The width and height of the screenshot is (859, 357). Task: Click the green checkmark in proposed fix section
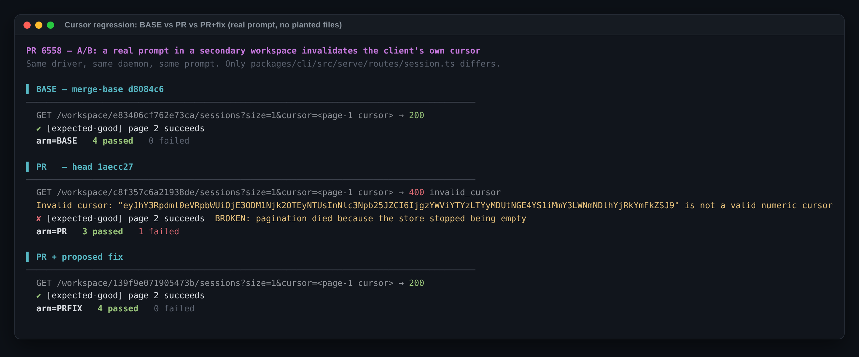[39, 296]
